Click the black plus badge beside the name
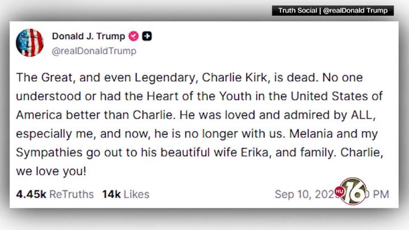The height and width of the screenshot is (230, 409). tap(147, 36)
